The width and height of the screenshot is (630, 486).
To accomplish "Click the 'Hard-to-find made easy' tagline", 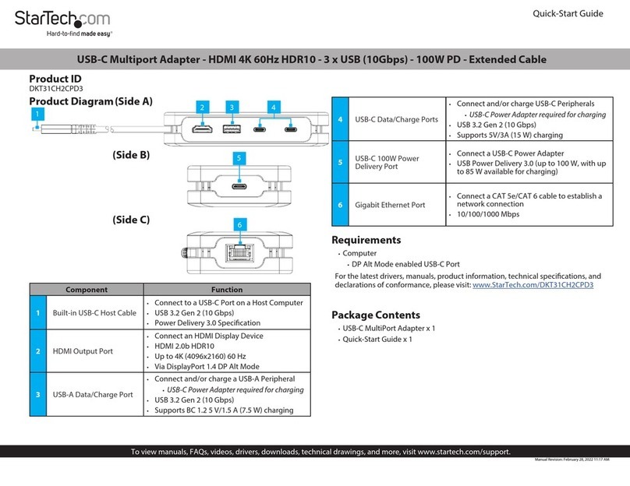I will [80, 33].
